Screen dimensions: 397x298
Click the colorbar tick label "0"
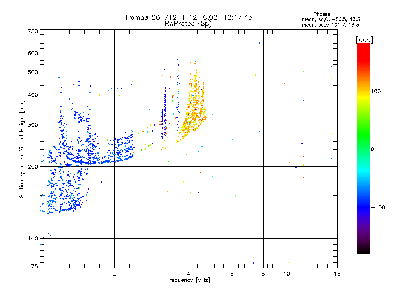(x=372, y=149)
